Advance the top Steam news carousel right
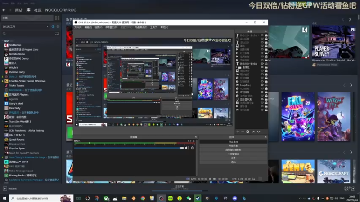The height and width of the screenshot is (202, 360). 350,20
